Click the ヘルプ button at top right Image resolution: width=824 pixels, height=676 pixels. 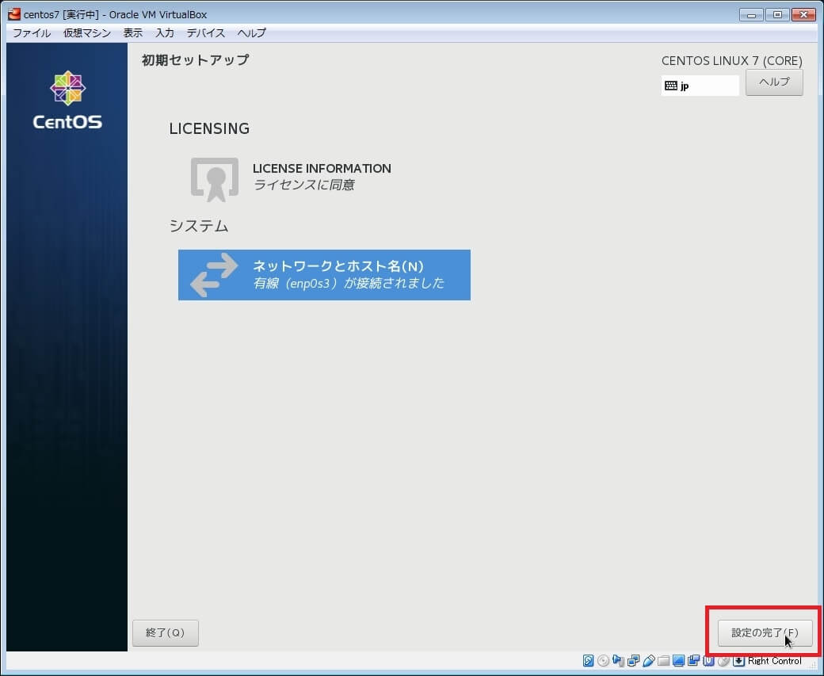(x=774, y=82)
